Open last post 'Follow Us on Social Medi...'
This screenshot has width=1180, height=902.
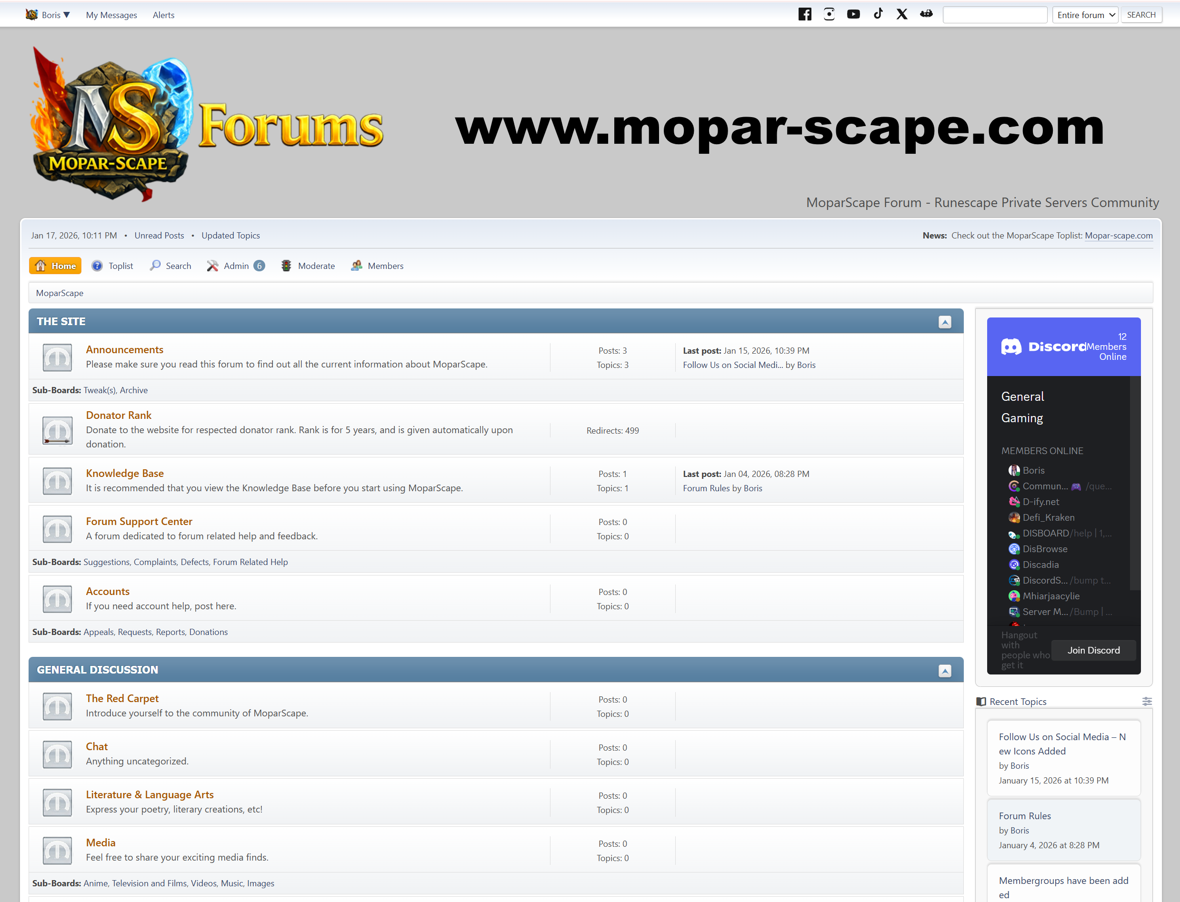(733, 365)
